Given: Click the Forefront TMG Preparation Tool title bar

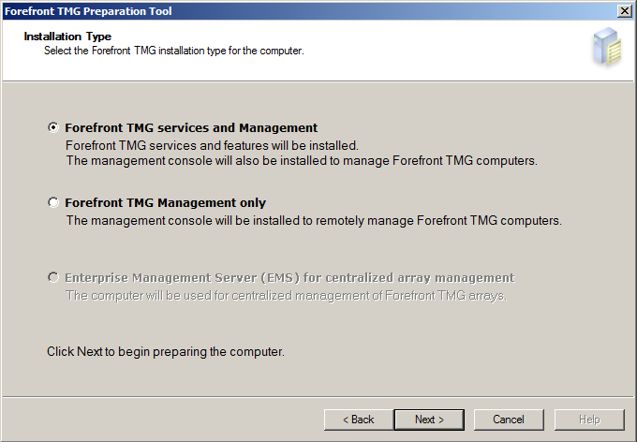Looking at the screenshot, I should (x=309, y=11).
